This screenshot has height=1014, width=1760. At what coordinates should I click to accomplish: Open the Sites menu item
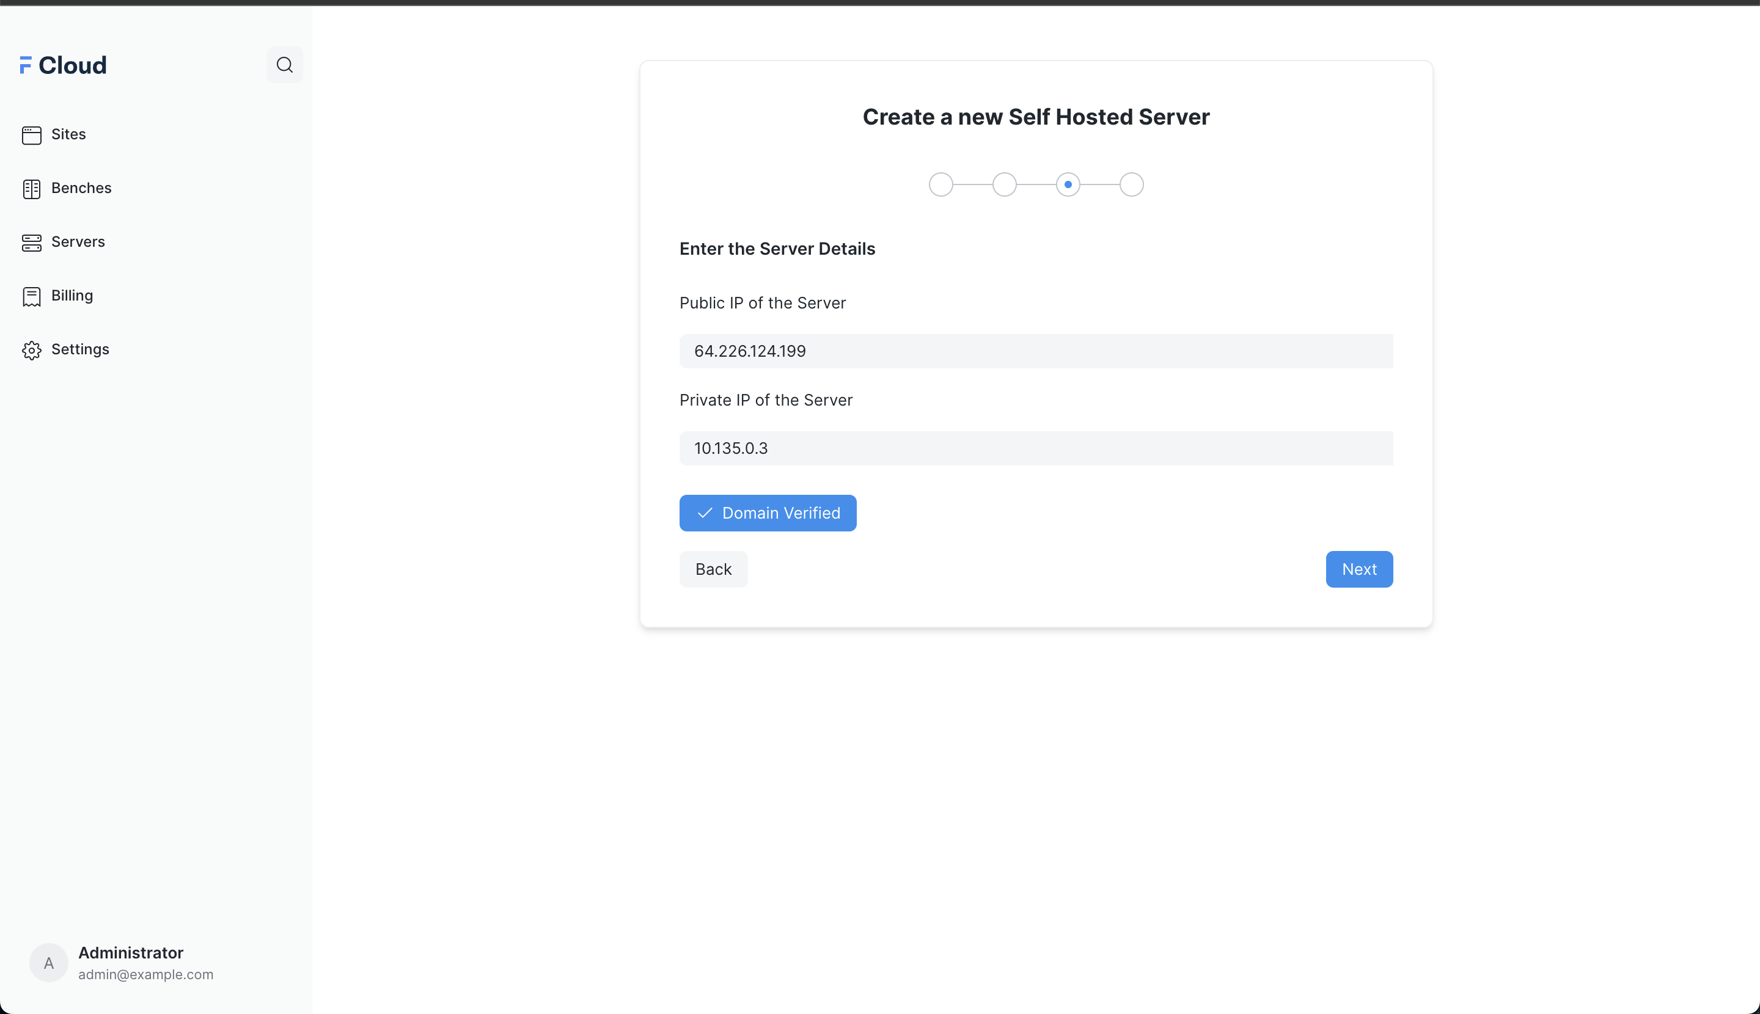point(68,134)
